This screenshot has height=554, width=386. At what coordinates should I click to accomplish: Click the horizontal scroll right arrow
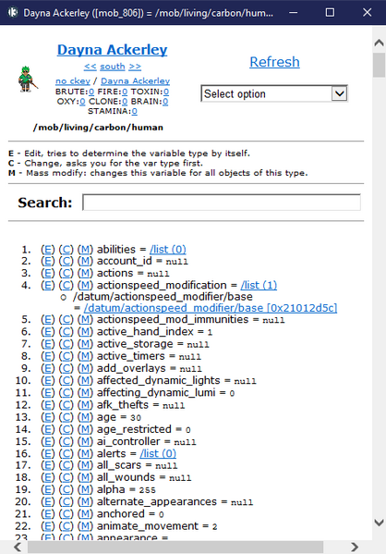[x=355, y=547]
